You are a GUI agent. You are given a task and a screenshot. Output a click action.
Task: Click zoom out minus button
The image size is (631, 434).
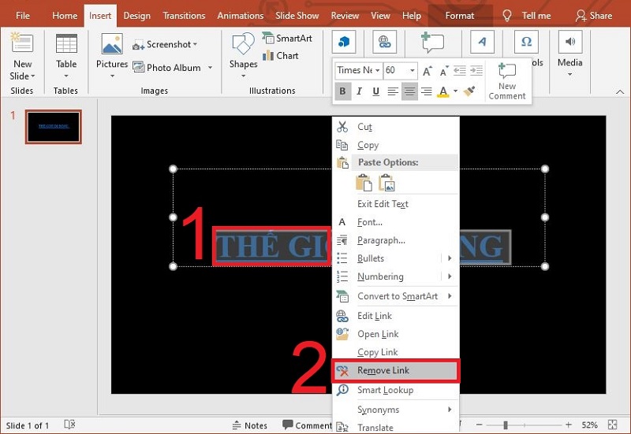tap(479, 425)
